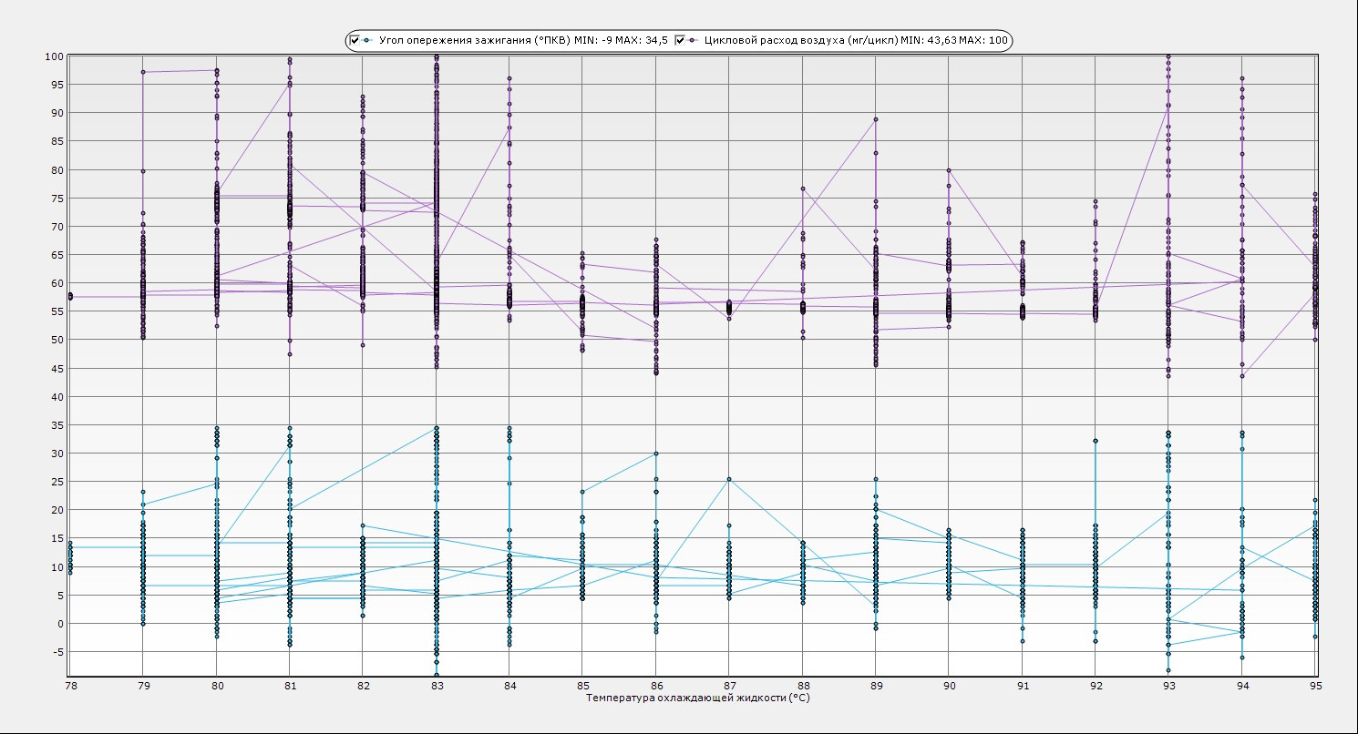This screenshot has height=734, width=1358.
Task: Click the x-axis tick label 89
Action: [x=876, y=684]
